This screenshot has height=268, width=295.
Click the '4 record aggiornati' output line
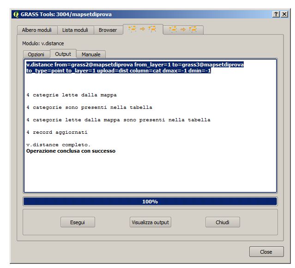[x=57, y=132]
